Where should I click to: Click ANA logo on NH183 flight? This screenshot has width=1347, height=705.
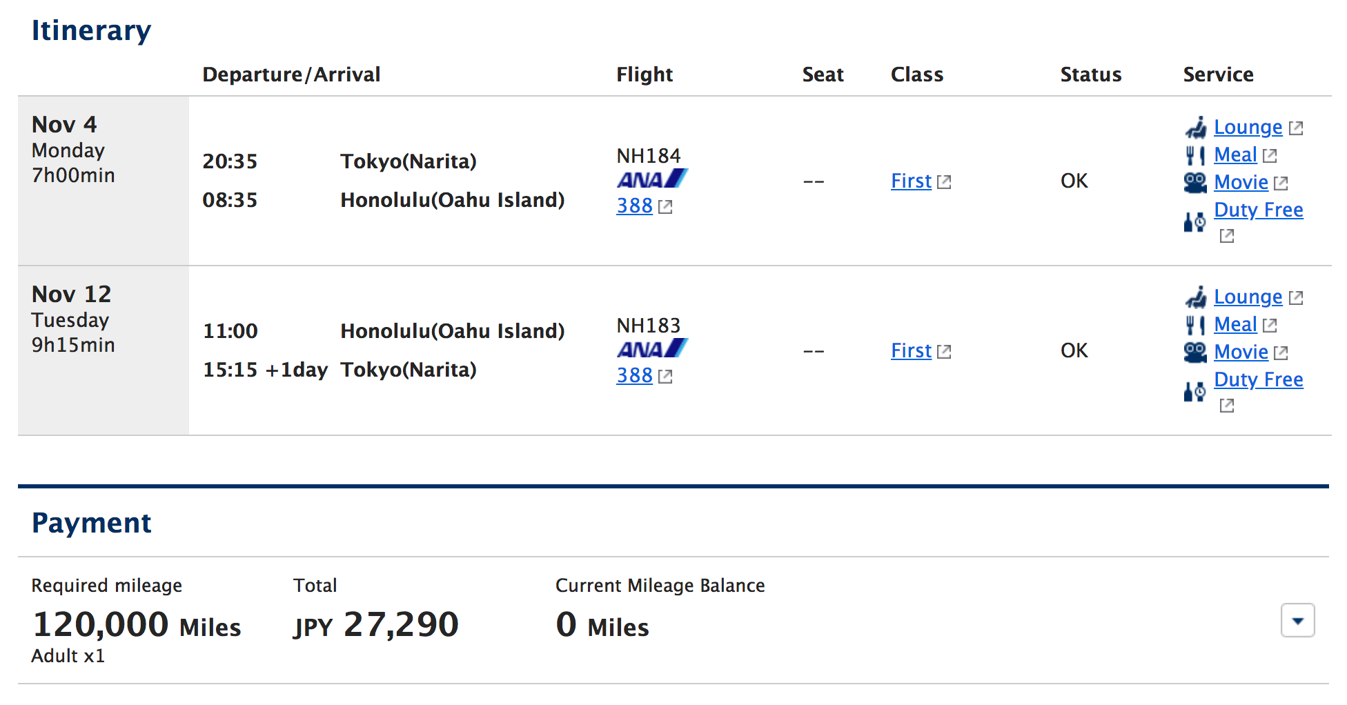point(652,349)
